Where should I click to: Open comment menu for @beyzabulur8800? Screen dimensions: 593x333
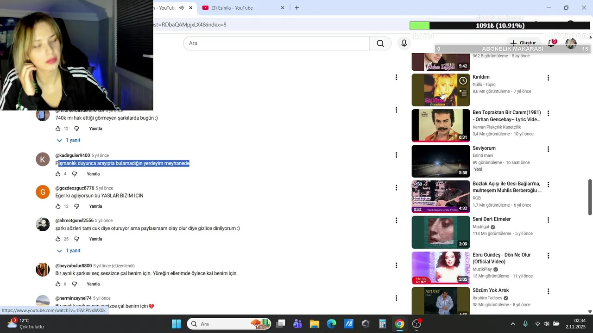(396, 265)
